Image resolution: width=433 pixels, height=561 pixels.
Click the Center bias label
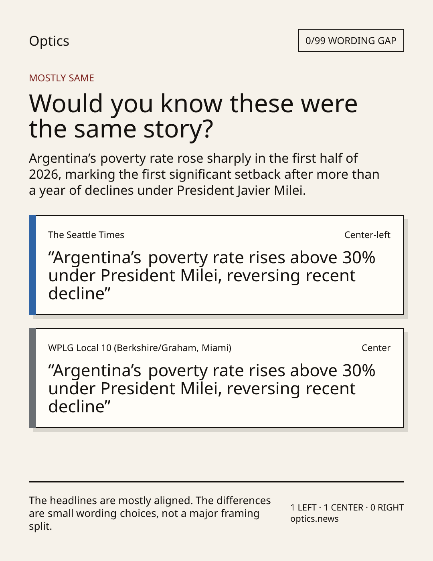[x=376, y=348]
